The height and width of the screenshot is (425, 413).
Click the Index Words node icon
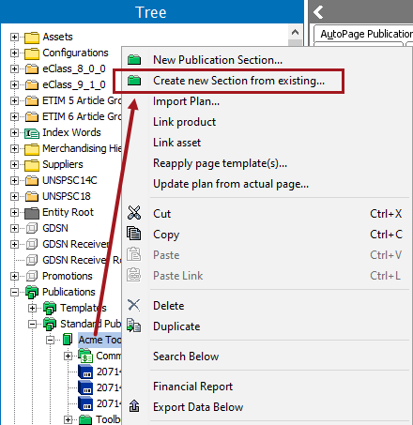[32, 133]
